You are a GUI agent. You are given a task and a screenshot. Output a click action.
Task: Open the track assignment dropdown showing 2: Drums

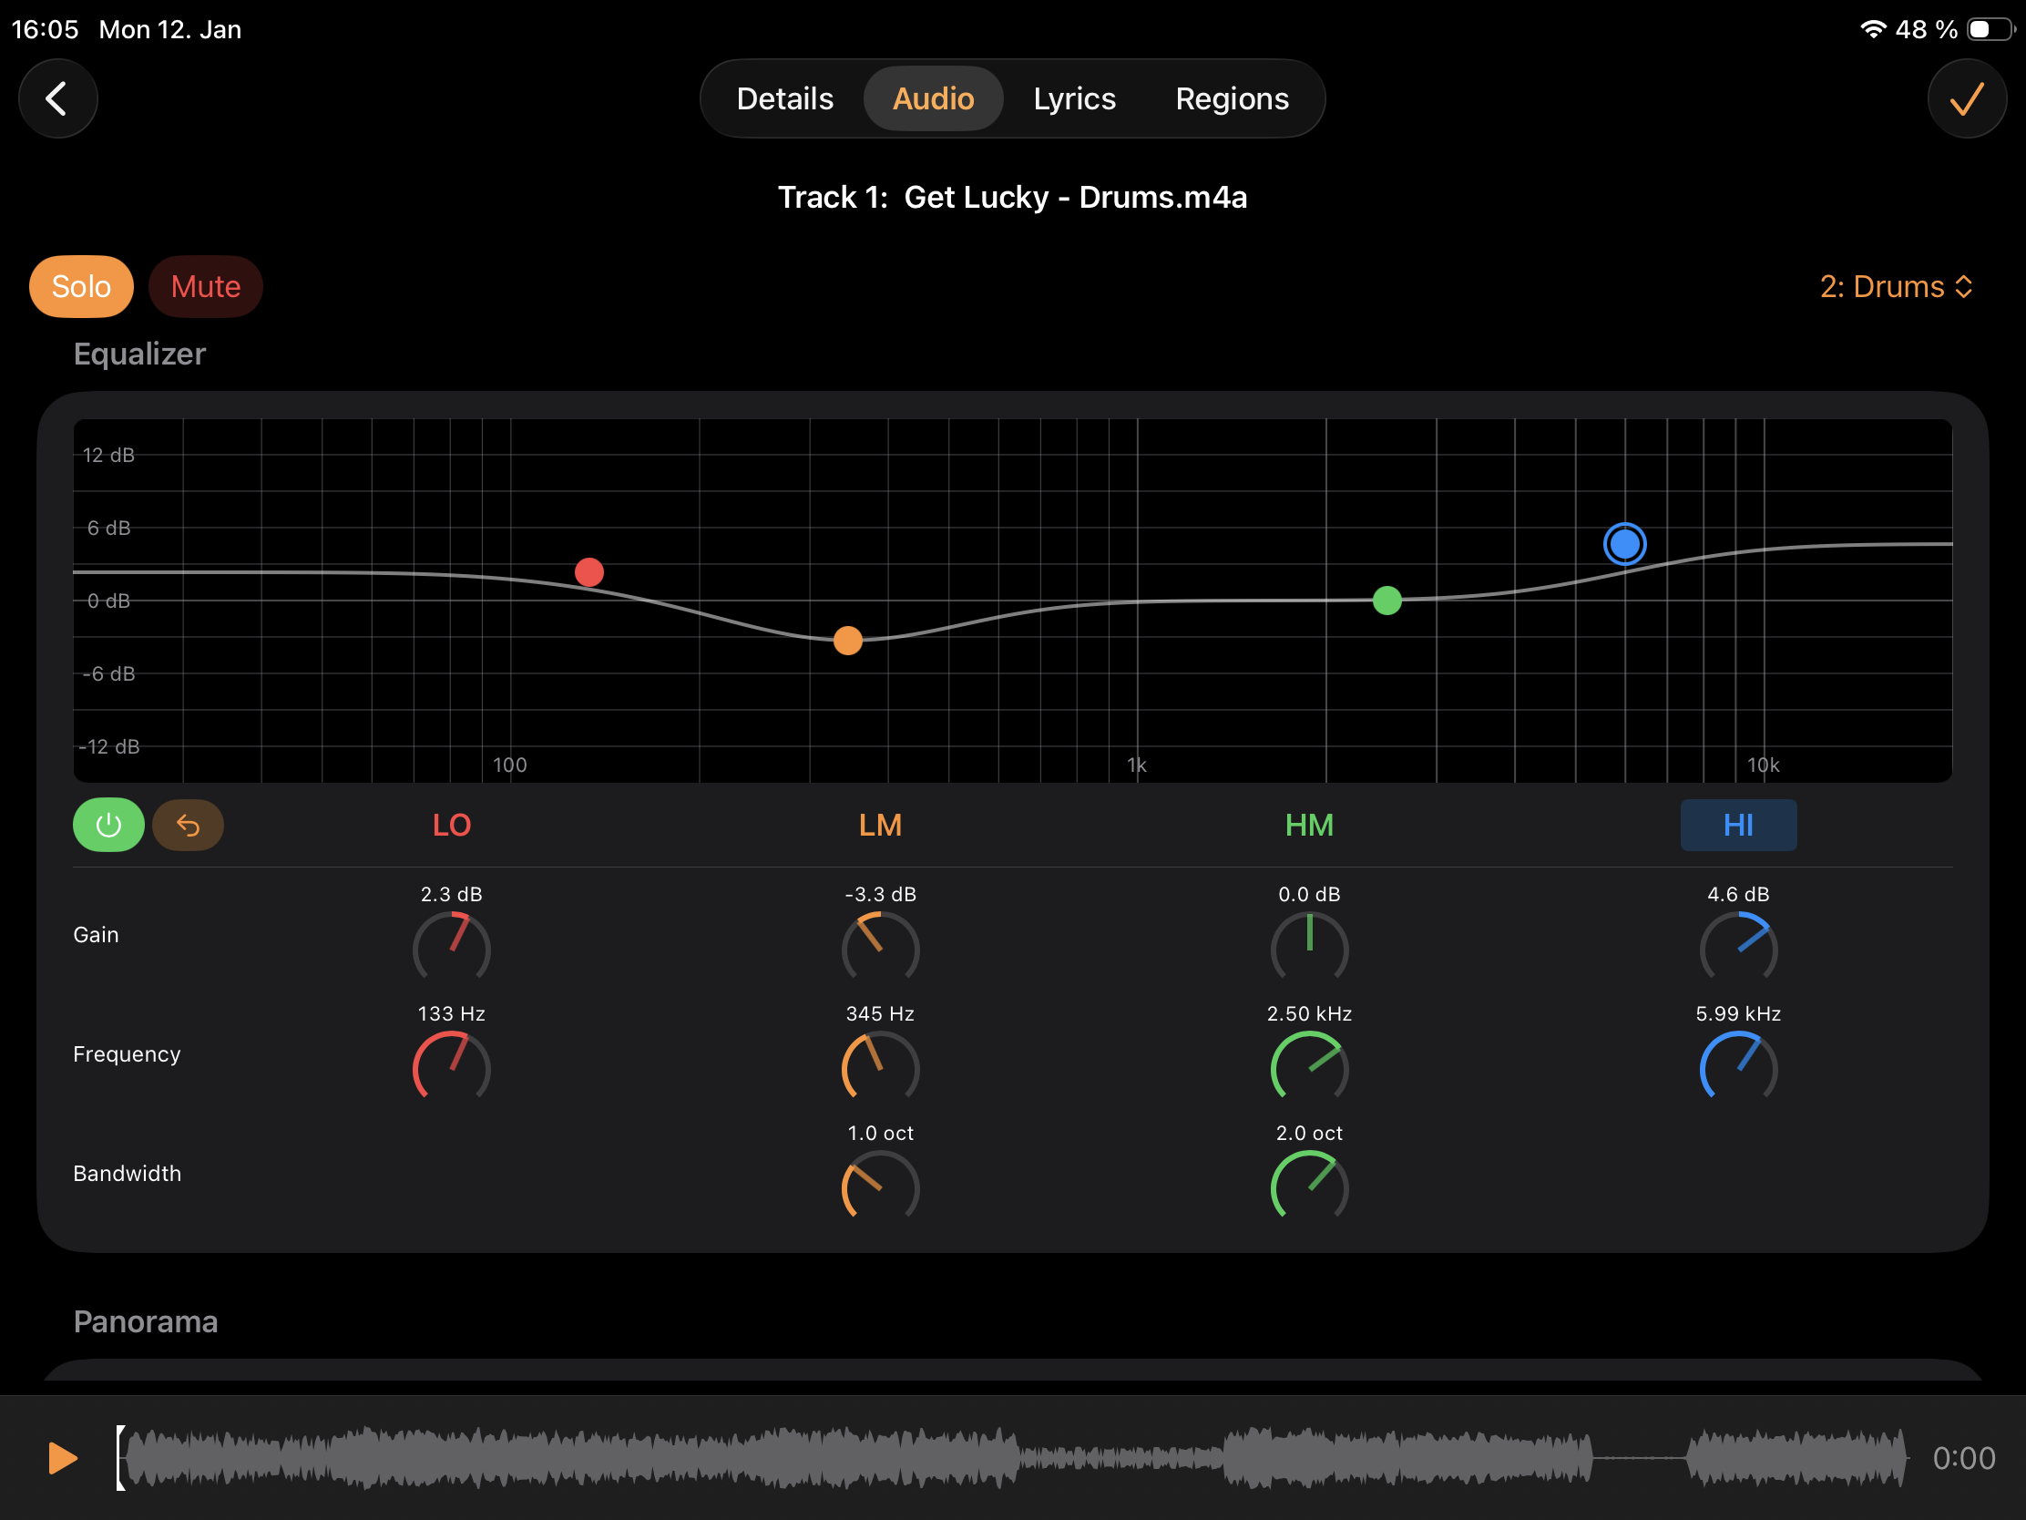coord(1895,286)
